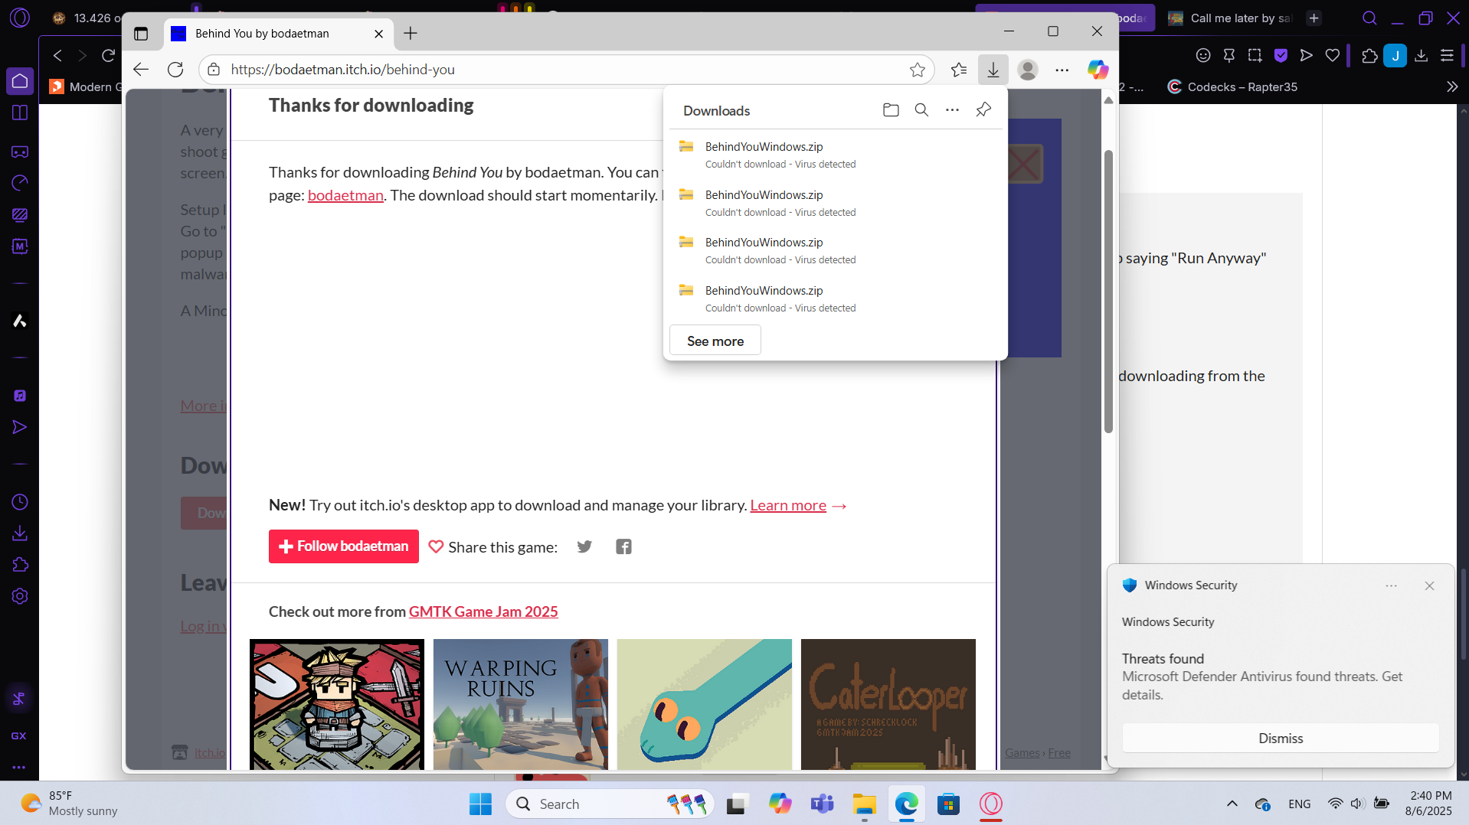Image resolution: width=1469 pixels, height=825 pixels.
Task: Open Opera GX snapshot tool
Action: coord(1255,55)
